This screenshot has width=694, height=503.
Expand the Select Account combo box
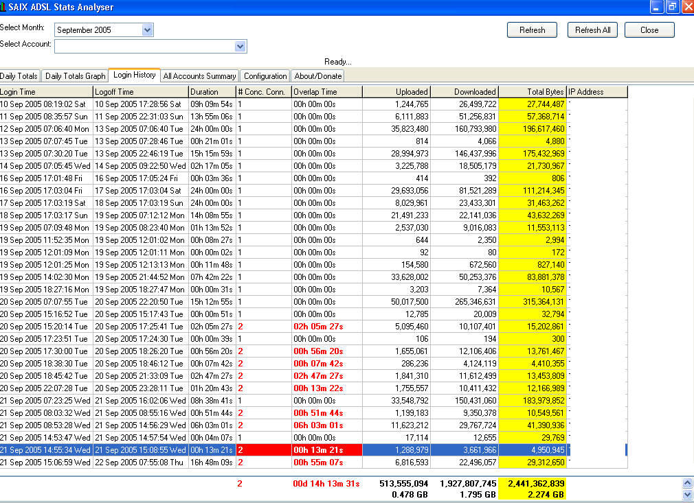point(240,47)
